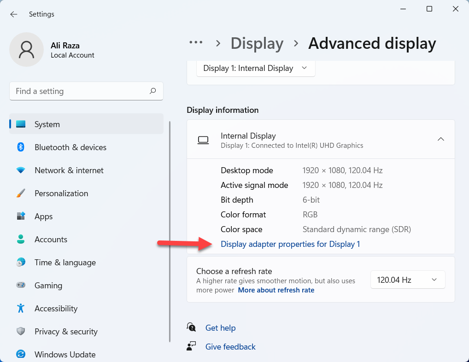Select the Bluetooth & devices icon

pyautogui.click(x=21, y=147)
